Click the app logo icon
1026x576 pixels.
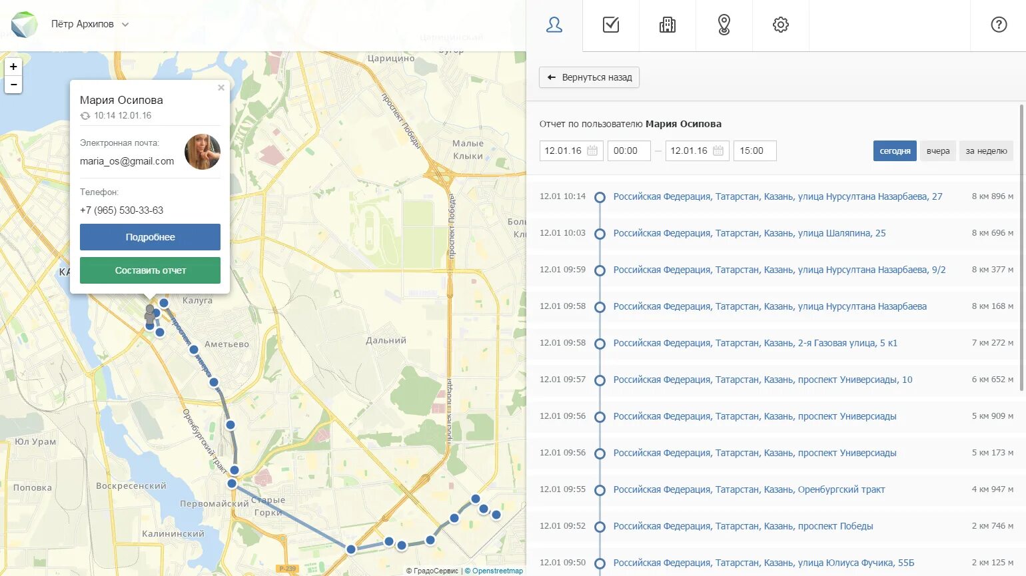(25, 25)
